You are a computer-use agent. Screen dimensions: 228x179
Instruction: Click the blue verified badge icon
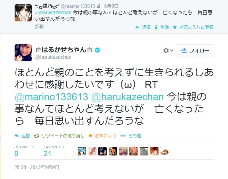pyautogui.click(x=97, y=50)
